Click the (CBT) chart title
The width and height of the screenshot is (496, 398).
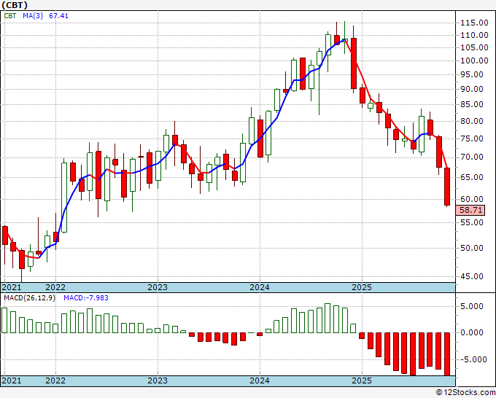coord(15,5)
